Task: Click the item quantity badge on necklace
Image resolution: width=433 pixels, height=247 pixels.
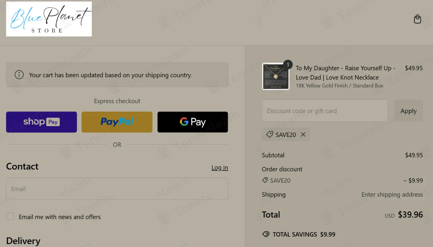Action: pyautogui.click(x=288, y=65)
